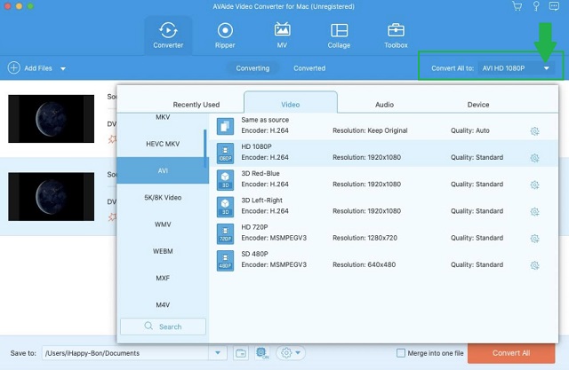This screenshot has width=569, height=370.
Task: Click the Resolution: 1280x720 text
Action: [365, 238]
